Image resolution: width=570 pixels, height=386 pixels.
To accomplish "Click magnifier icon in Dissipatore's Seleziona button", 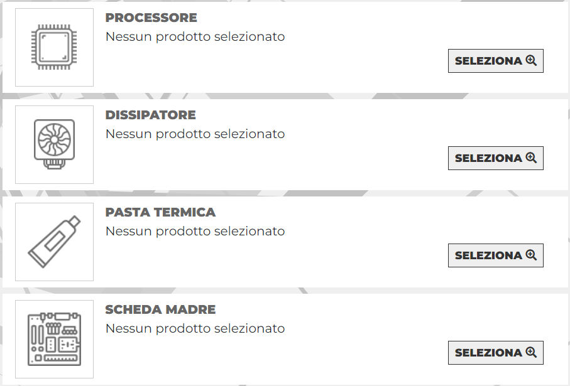I will click(x=532, y=158).
